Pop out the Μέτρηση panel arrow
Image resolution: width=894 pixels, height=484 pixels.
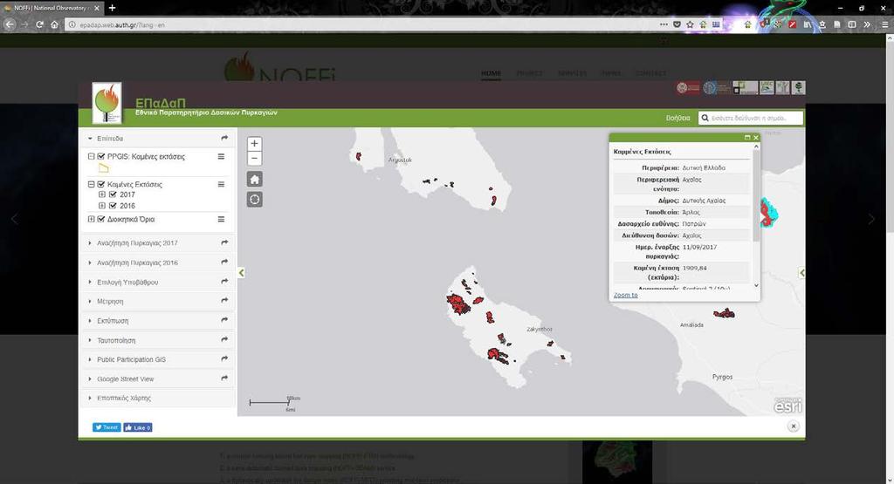(x=224, y=301)
